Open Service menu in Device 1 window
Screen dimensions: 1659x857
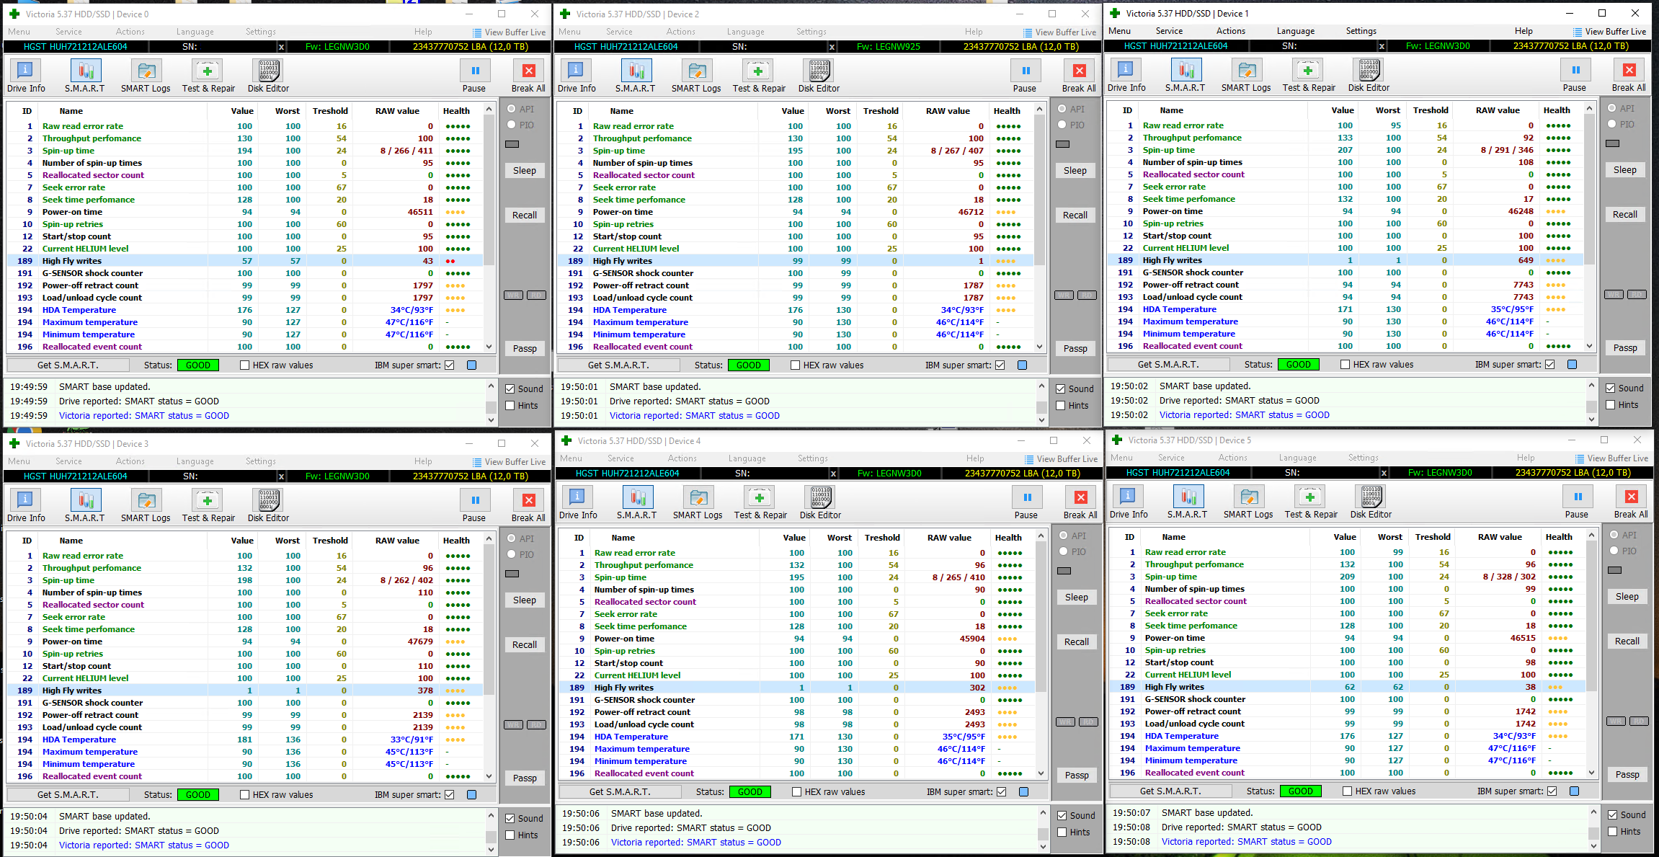(1169, 31)
